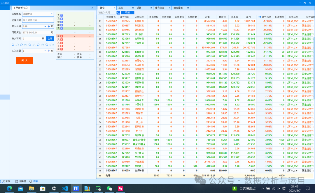
Task: Sort by the 市值 column header
Action: (207, 17)
